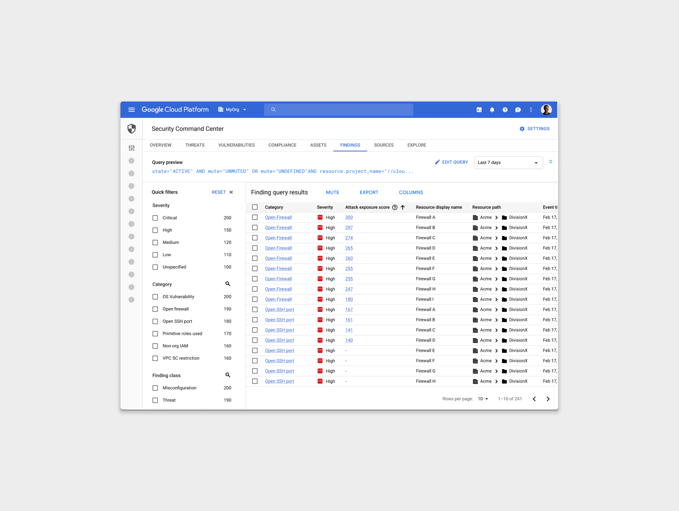The width and height of the screenshot is (679, 511).
Task: Open the Columns chooser
Action: (x=411, y=192)
